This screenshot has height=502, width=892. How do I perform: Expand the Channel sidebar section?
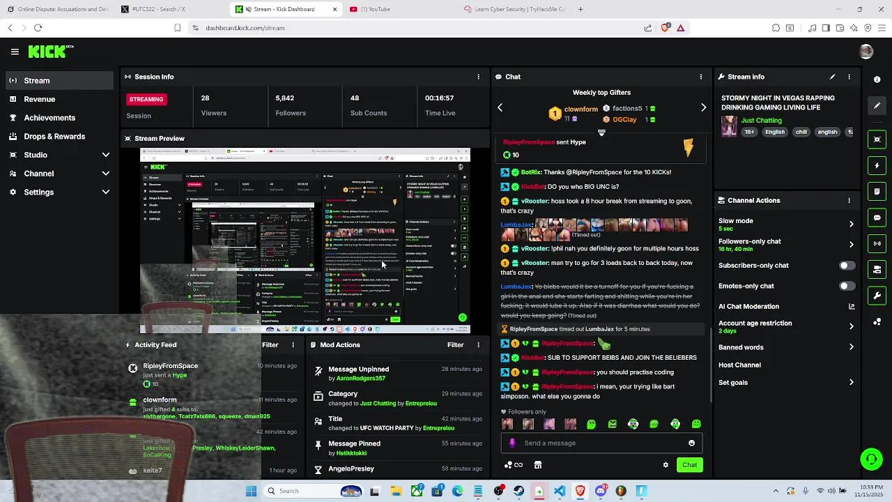[106, 174]
